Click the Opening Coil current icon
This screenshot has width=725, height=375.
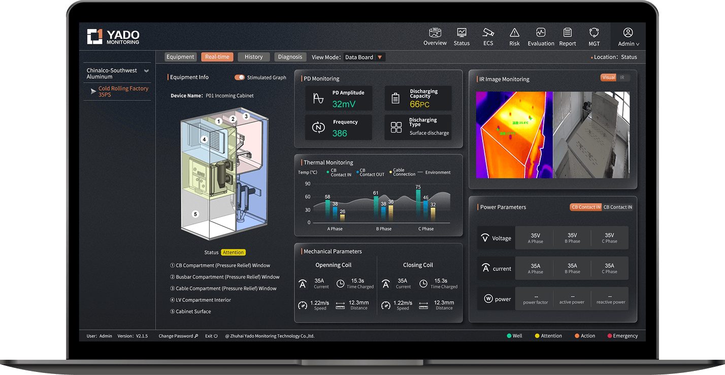[x=303, y=284]
